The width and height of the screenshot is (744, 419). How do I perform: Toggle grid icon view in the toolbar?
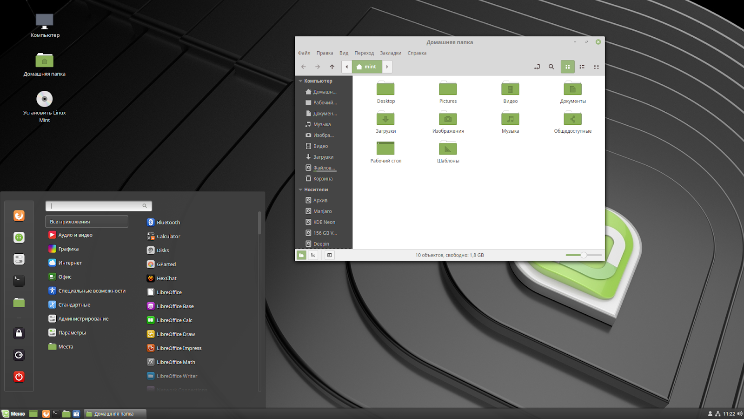pos(567,67)
